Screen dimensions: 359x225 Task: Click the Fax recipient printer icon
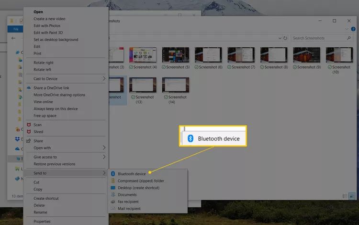click(x=113, y=202)
